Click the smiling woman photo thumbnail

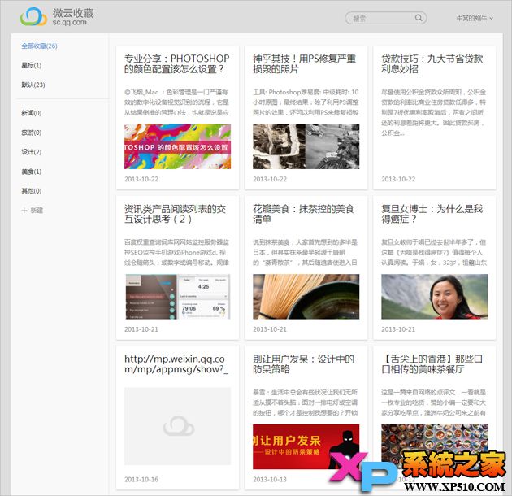click(434, 296)
